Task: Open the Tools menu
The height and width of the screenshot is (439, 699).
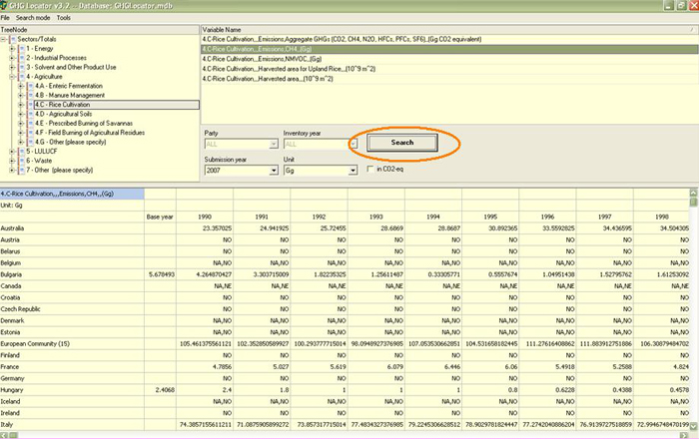Action: point(64,18)
